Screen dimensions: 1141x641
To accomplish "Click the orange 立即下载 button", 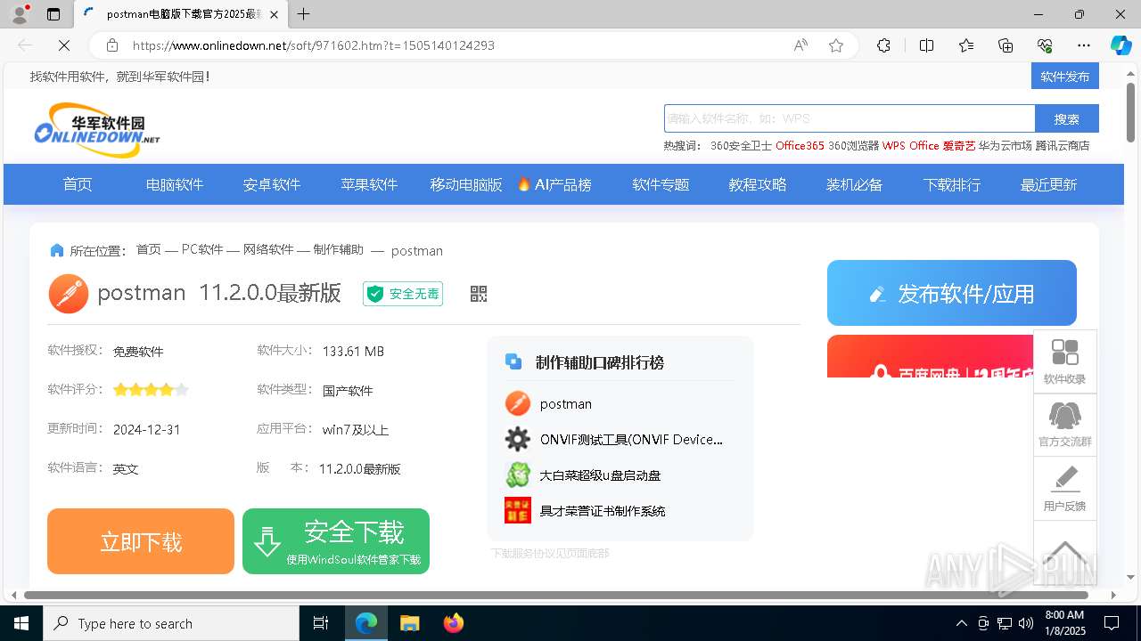I will click(141, 541).
